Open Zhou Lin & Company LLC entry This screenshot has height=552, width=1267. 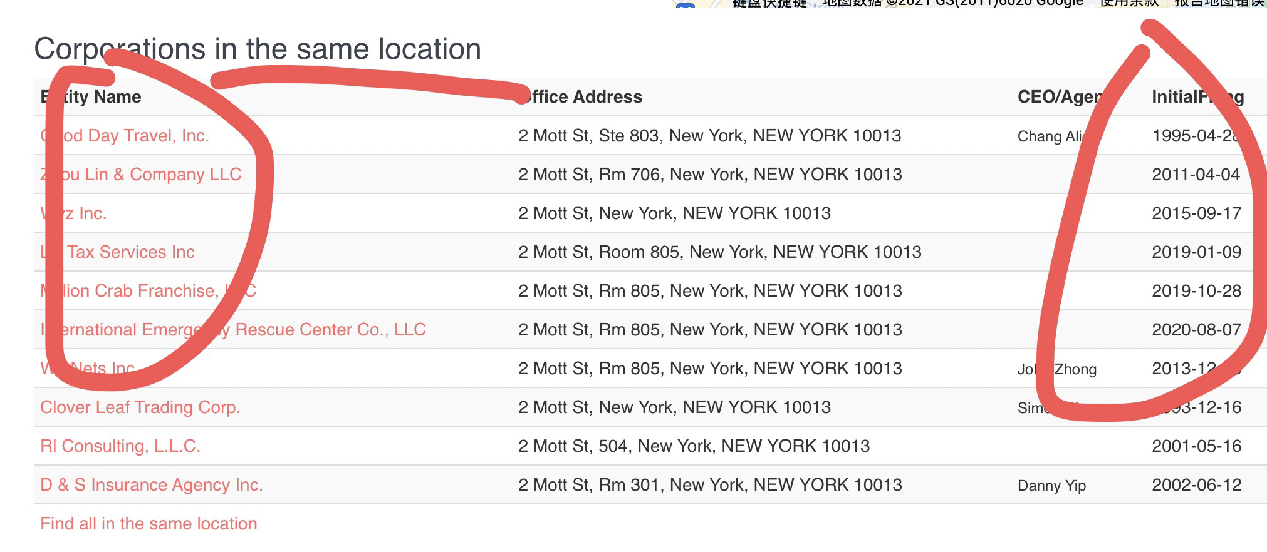[x=141, y=175]
